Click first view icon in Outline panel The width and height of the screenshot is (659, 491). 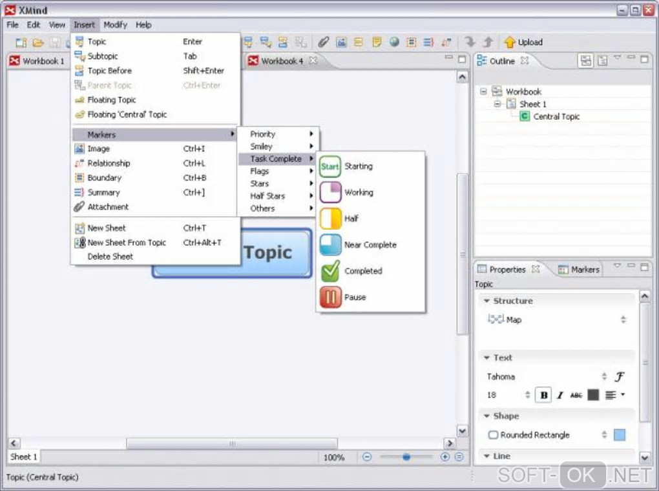[585, 61]
